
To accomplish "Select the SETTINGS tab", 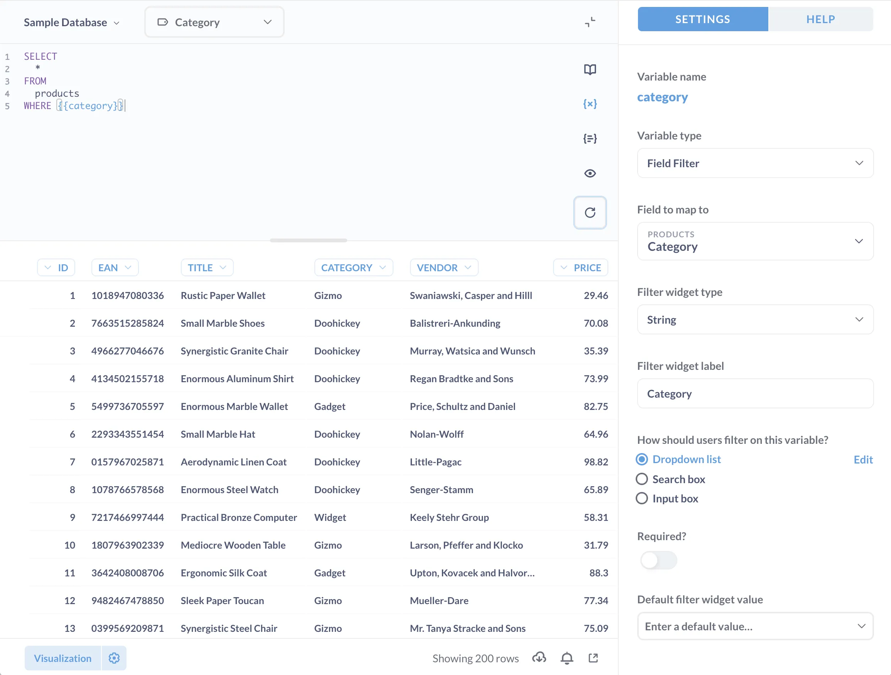I will click(x=702, y=19).
